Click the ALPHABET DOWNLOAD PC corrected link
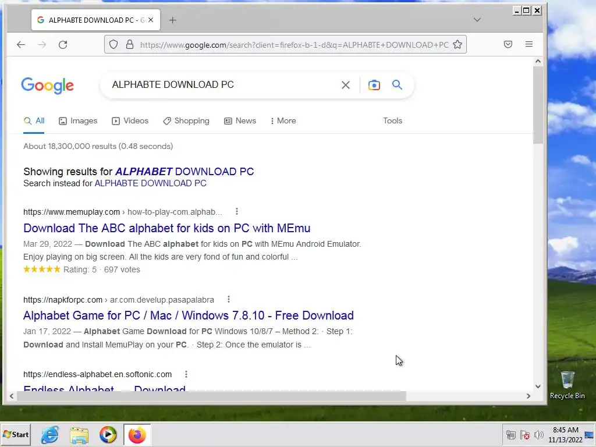 point(185,172)
